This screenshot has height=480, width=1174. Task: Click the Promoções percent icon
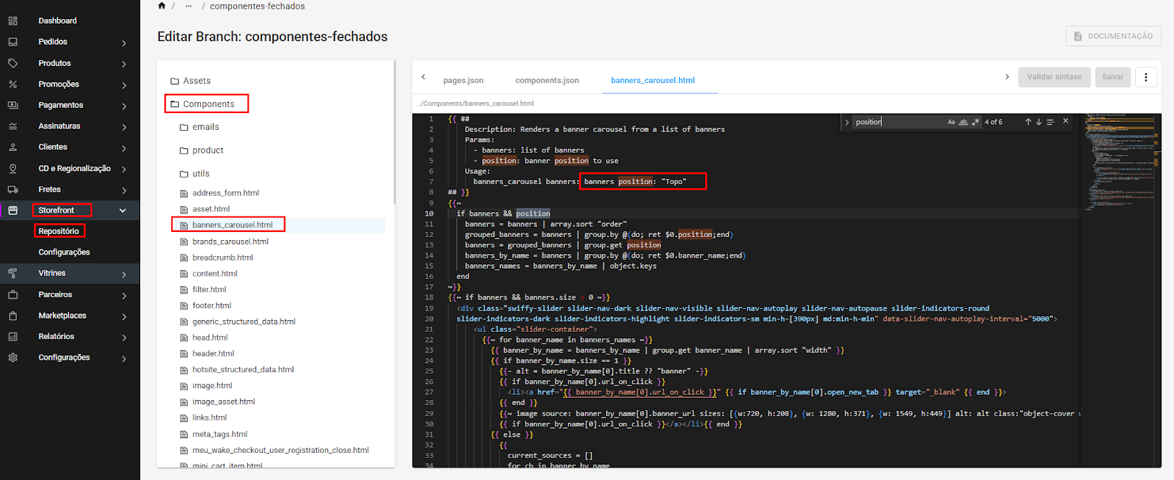point(12,84)
